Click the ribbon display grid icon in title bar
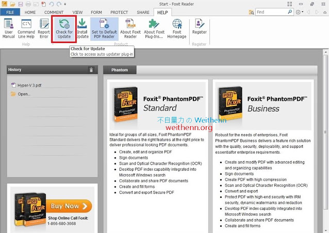329x233 pixels. coord(290,4)
